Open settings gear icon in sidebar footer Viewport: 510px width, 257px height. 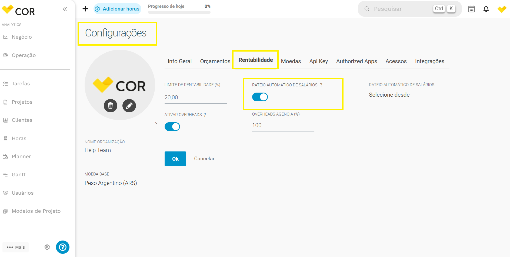47,247
